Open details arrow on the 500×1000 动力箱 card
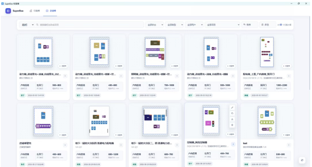Viewport: 312px width, 167px height. (x=233, y=76)
